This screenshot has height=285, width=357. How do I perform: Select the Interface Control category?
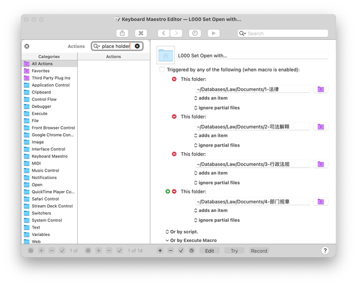pos(49,149)
